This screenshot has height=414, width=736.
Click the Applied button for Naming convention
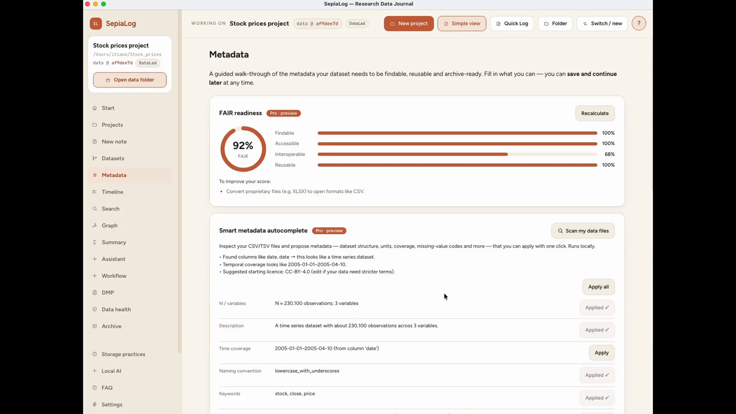[x=597, y=375]
